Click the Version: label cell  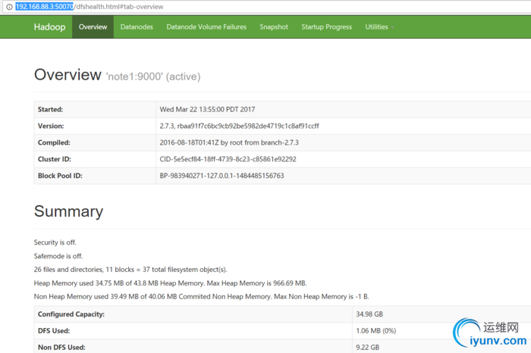(95, 126)
